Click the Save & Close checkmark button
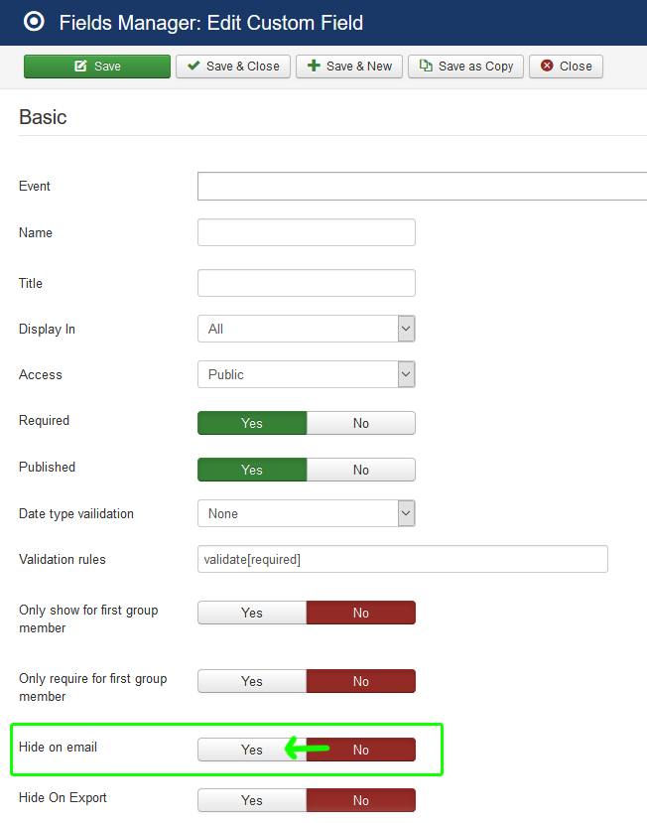This screenshot has height=823, width=647. tap(233, 67)
